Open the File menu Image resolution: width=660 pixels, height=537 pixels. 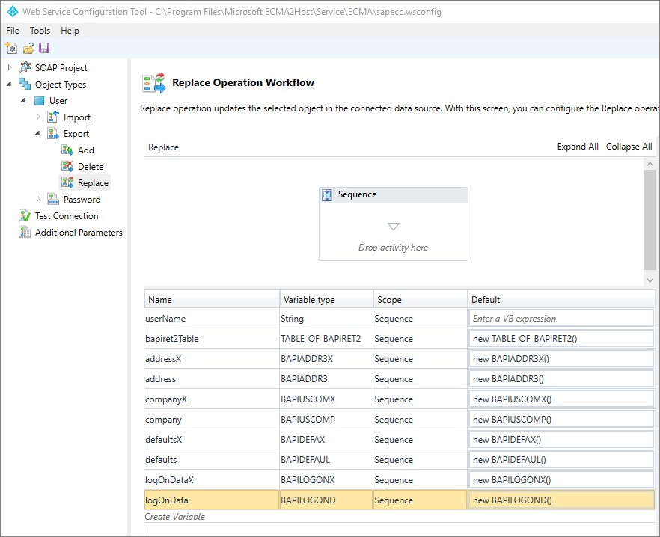13,31
